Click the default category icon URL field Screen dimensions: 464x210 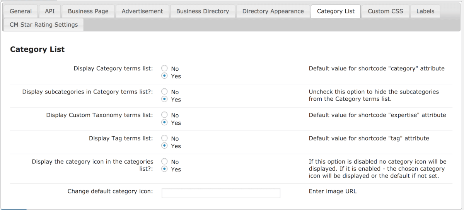(221, 193)
